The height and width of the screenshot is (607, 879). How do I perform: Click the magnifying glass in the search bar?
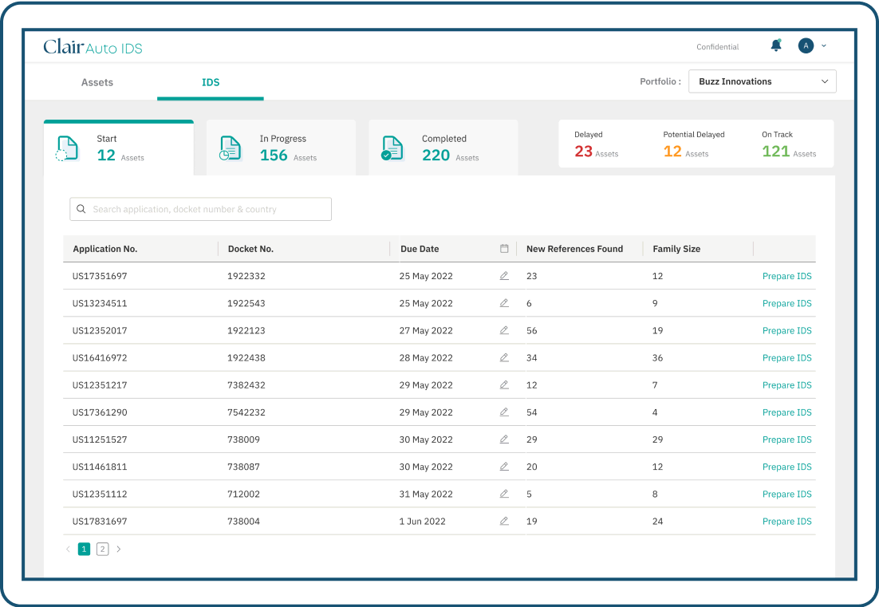pos(81,208)
